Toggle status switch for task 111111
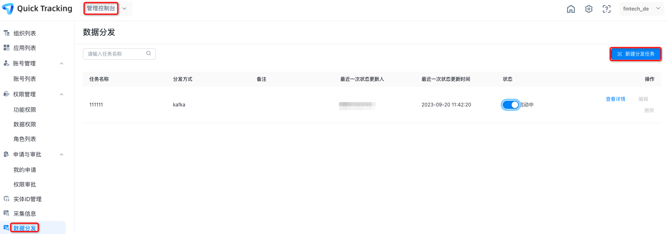This screenshot has width=668, height=234. [510, 105]
